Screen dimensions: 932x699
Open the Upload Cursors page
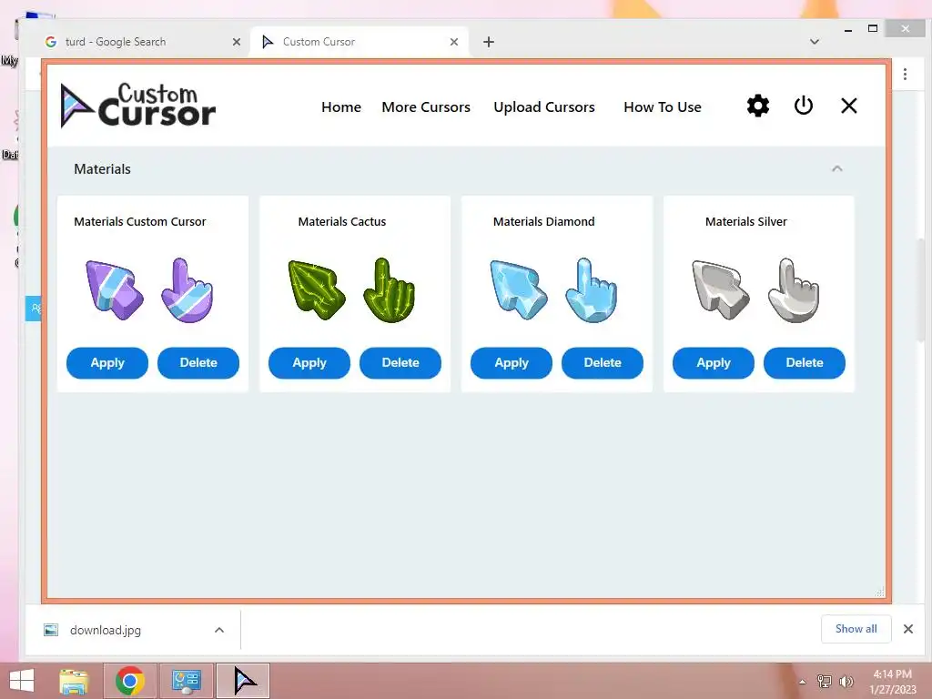pyautogui.click(x=544, y=107)
